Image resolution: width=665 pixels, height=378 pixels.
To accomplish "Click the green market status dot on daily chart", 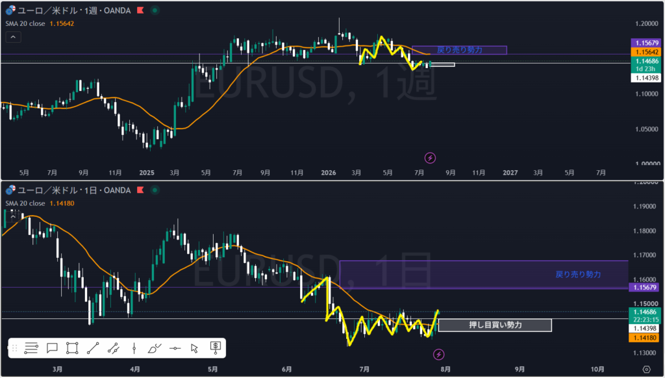I will (155, 190).
